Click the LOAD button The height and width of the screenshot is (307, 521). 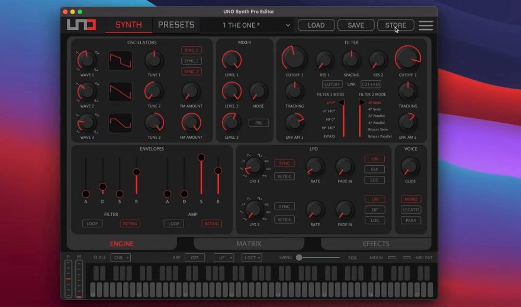tap(316, 25)
